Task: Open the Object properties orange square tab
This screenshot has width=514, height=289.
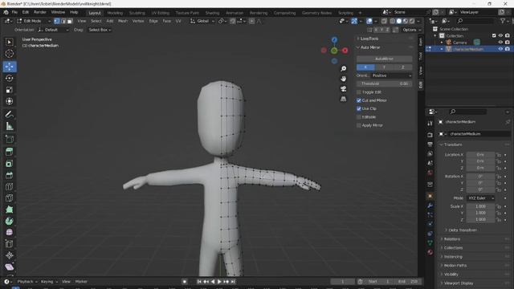Action: click(x=430, y=196)
